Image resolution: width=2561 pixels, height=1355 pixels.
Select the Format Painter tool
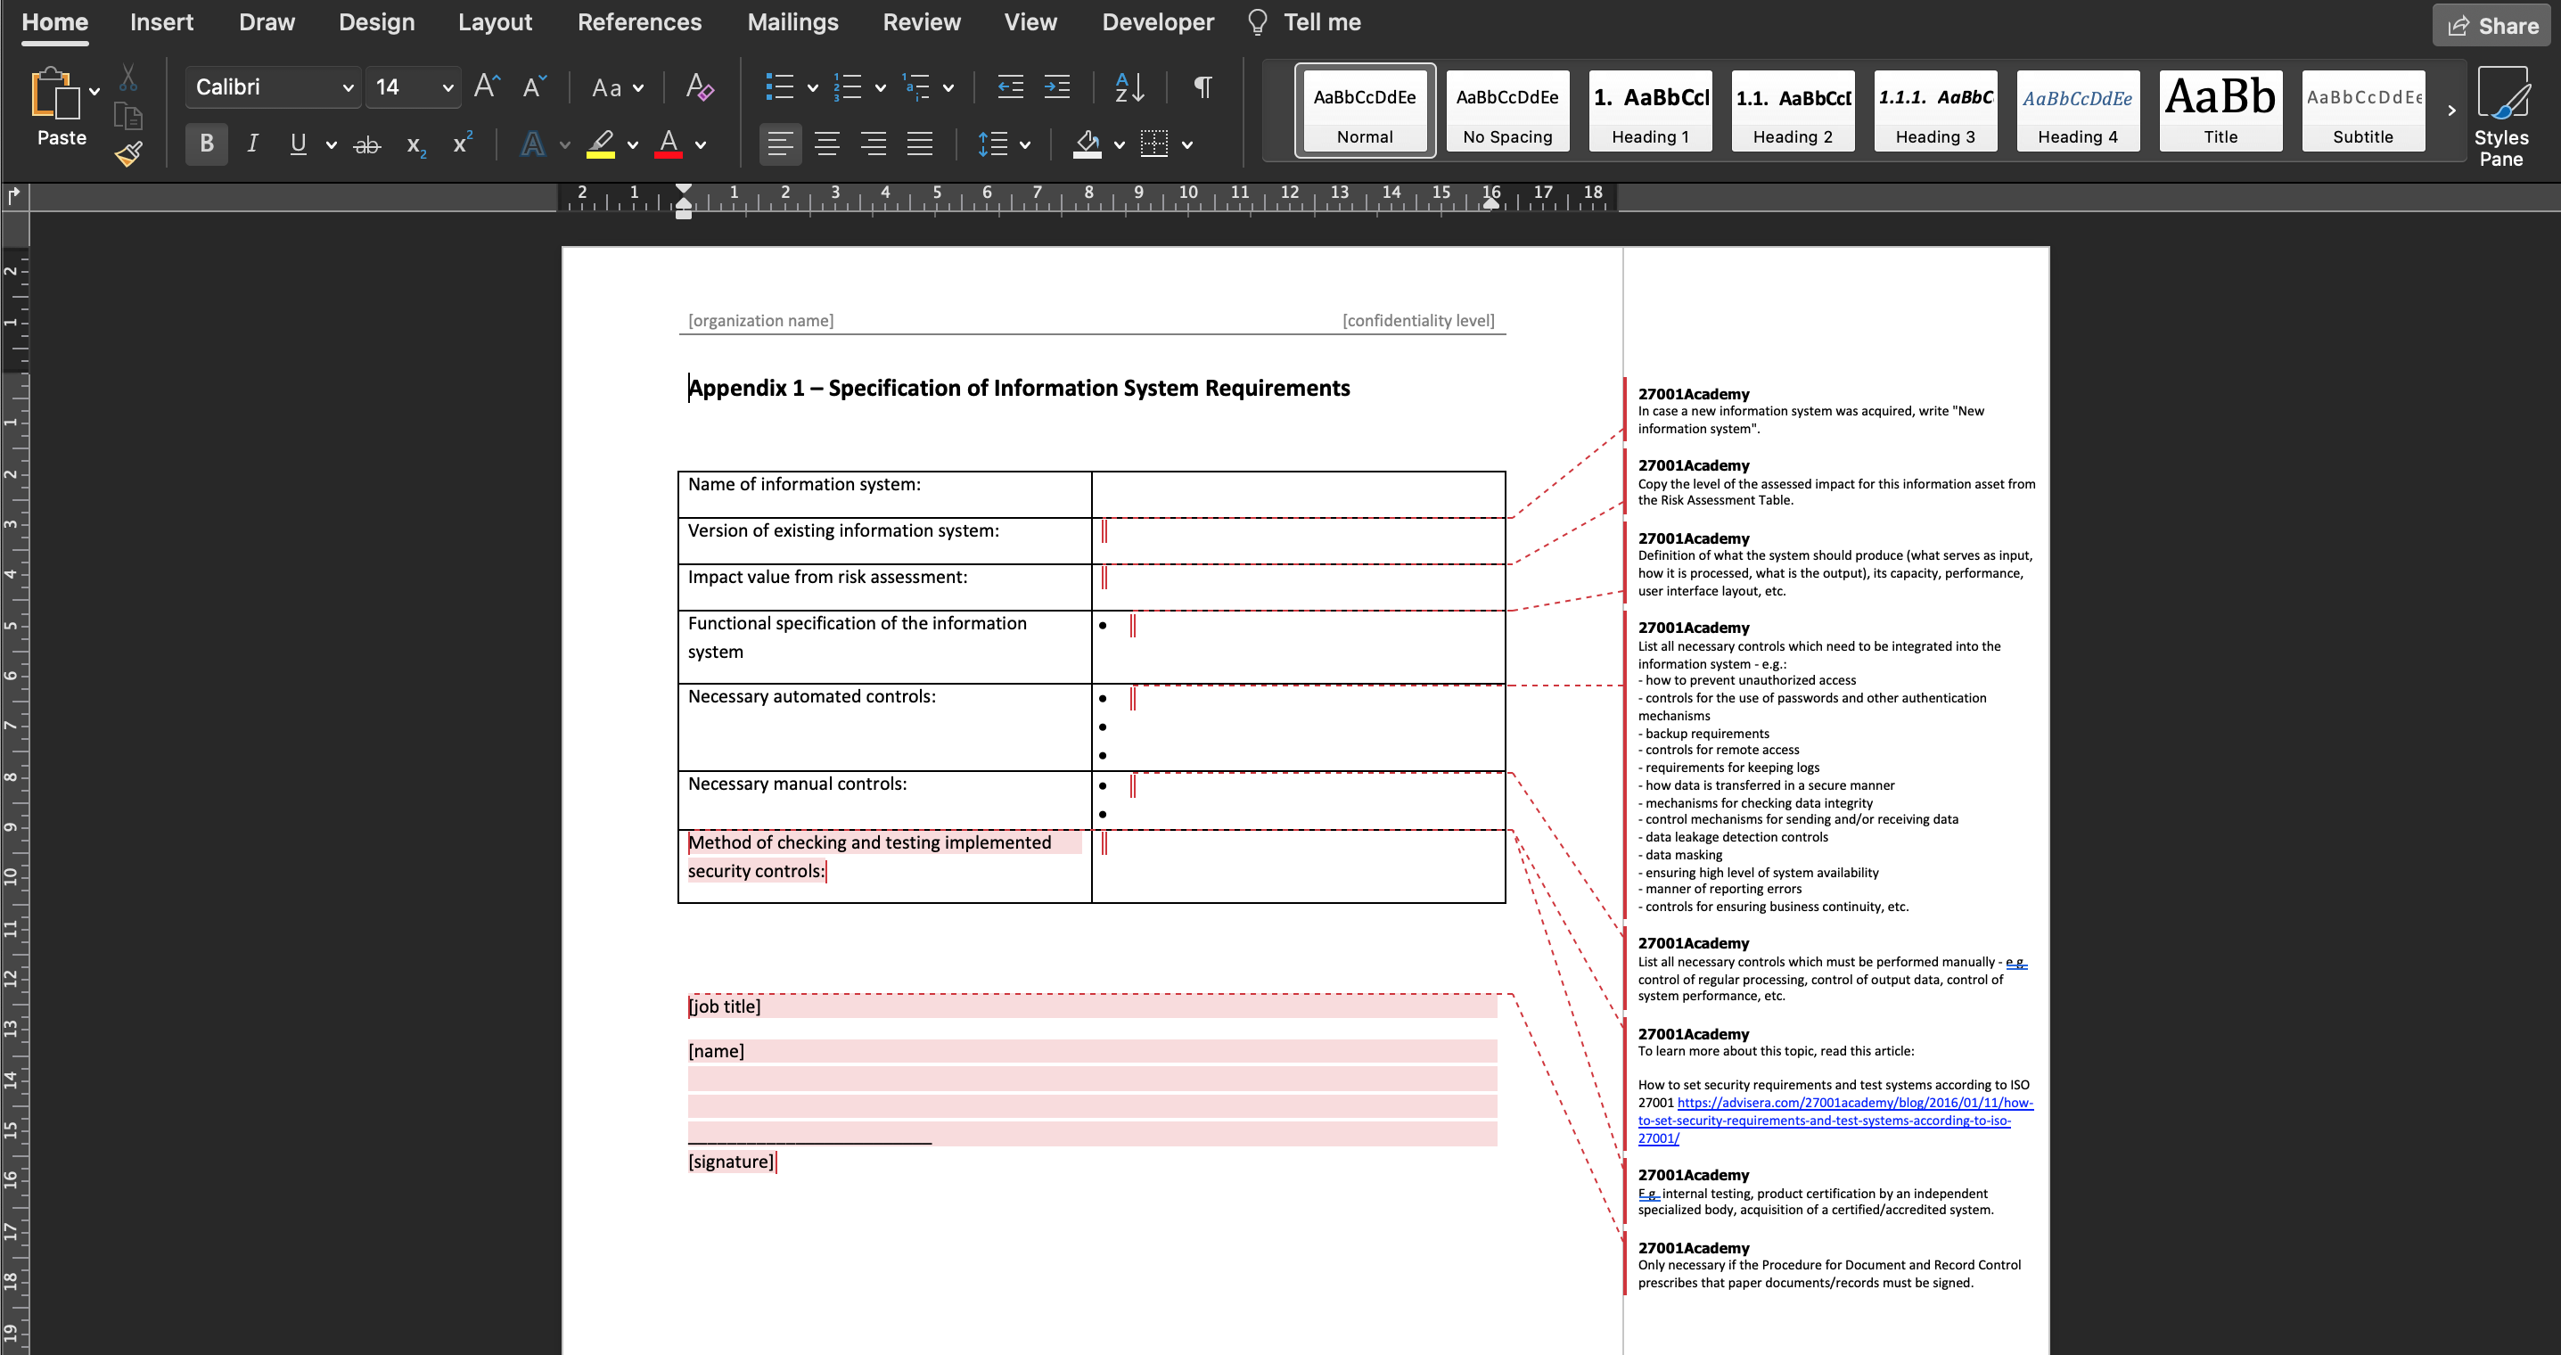pos(128,155)
